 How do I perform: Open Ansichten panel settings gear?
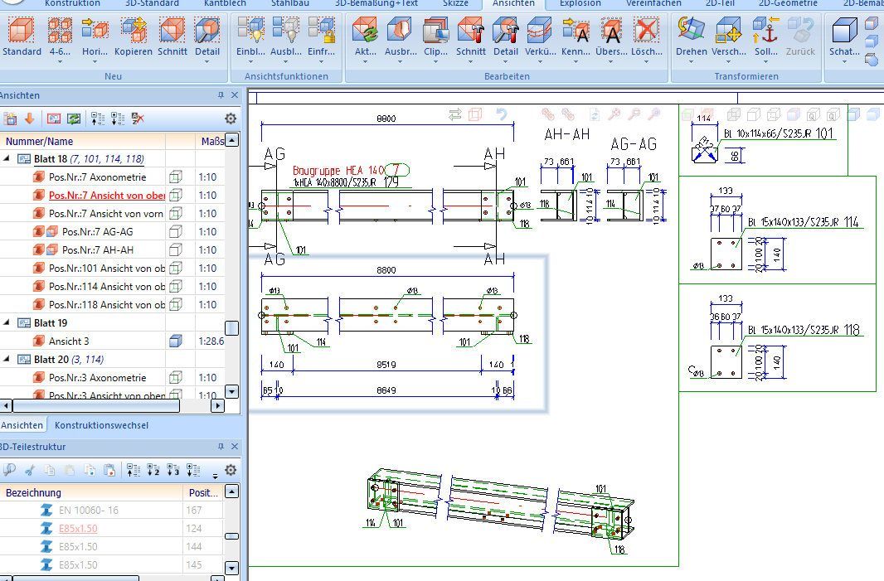(x=231, y=119)
